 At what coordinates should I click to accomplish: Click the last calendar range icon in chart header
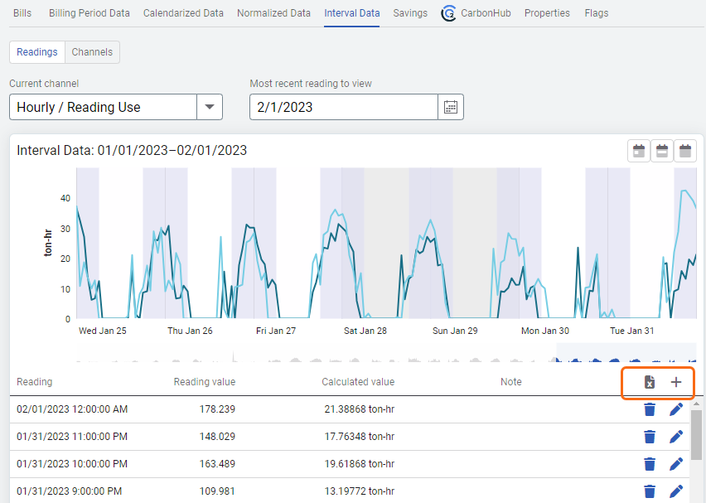coord(684,151)
